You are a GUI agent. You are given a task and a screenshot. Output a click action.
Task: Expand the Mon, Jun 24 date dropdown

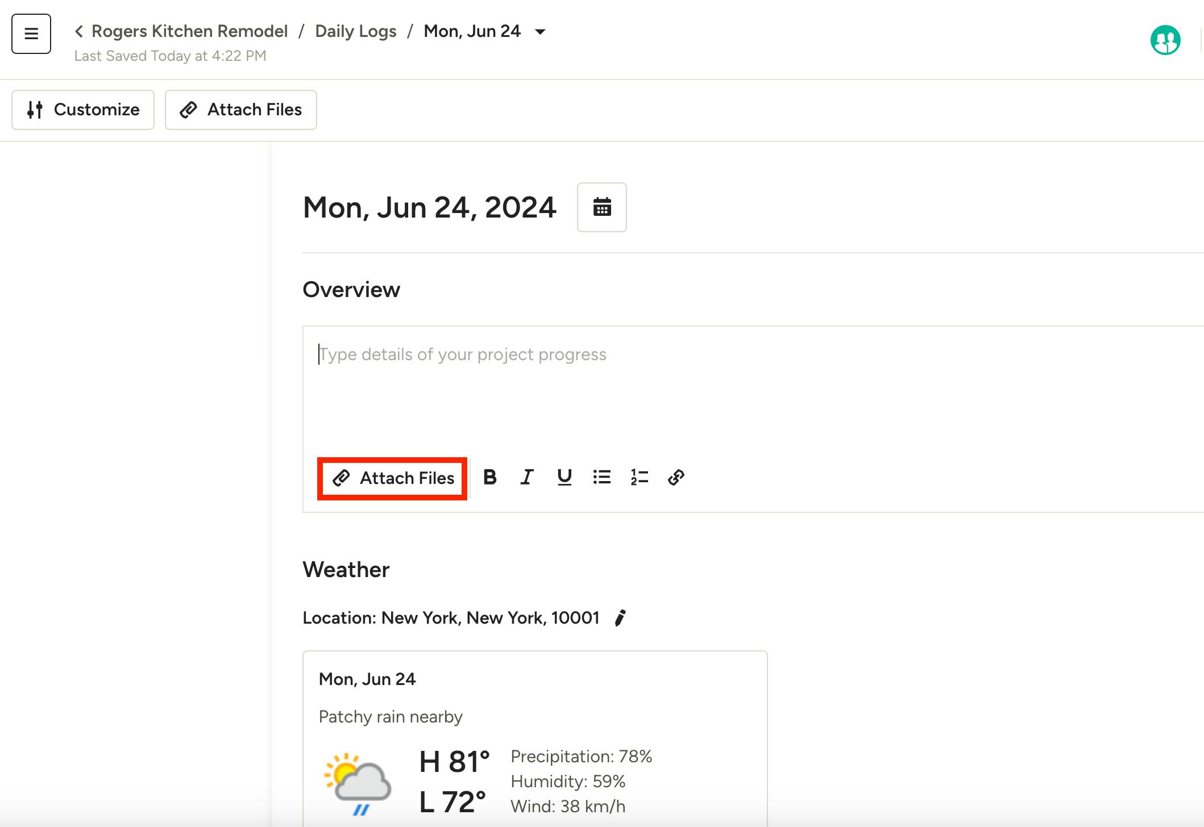click(x=540, y=32)
